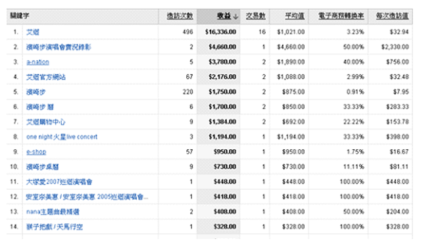The height and width of the screenshot is (249, 421).
Task: Select the conversion rate 2.99%
Action: (355, 77)
